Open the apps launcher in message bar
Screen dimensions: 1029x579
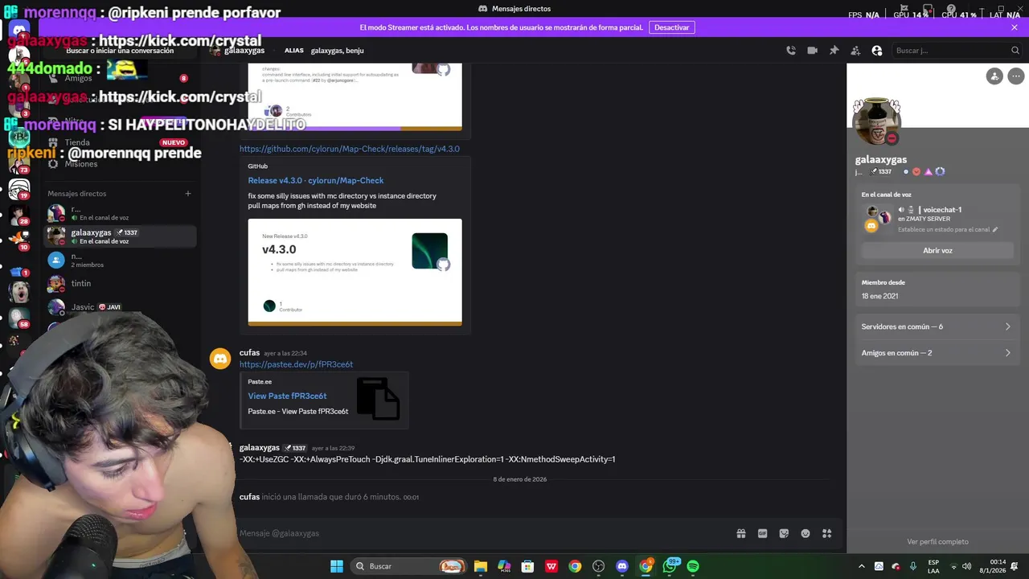tap(827, 533)
